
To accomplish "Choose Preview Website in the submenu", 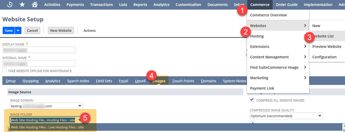I will tap(327, 46).
